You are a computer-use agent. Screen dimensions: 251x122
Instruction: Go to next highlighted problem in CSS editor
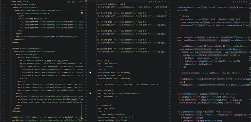coord(165,2)
